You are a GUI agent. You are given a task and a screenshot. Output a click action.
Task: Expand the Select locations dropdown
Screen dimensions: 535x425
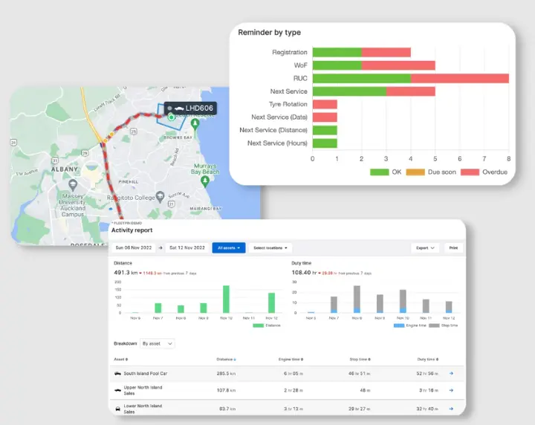tap(270, 248)
